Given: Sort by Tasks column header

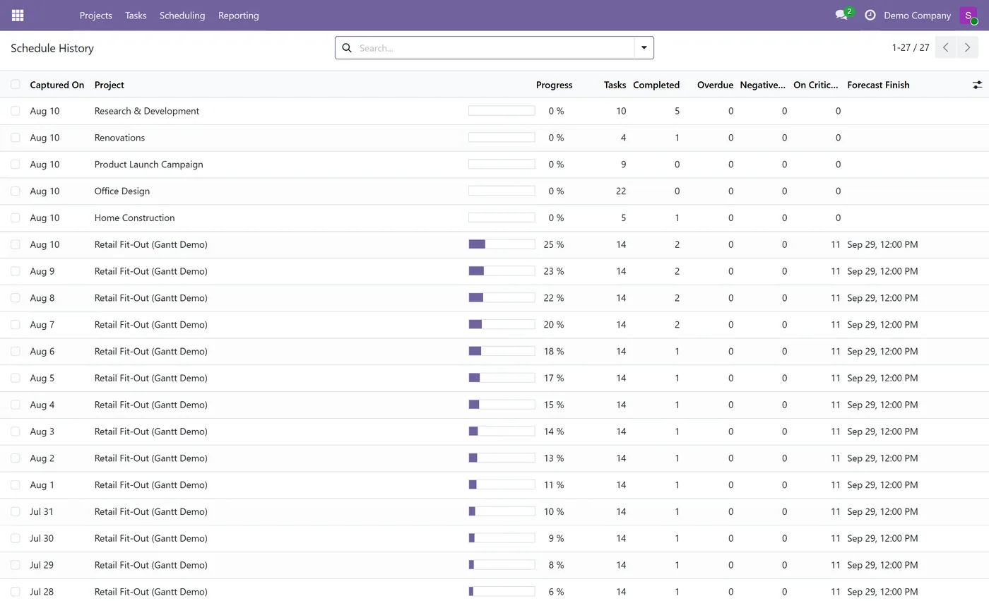Looking at the screenshot, I should pos(615,85).
